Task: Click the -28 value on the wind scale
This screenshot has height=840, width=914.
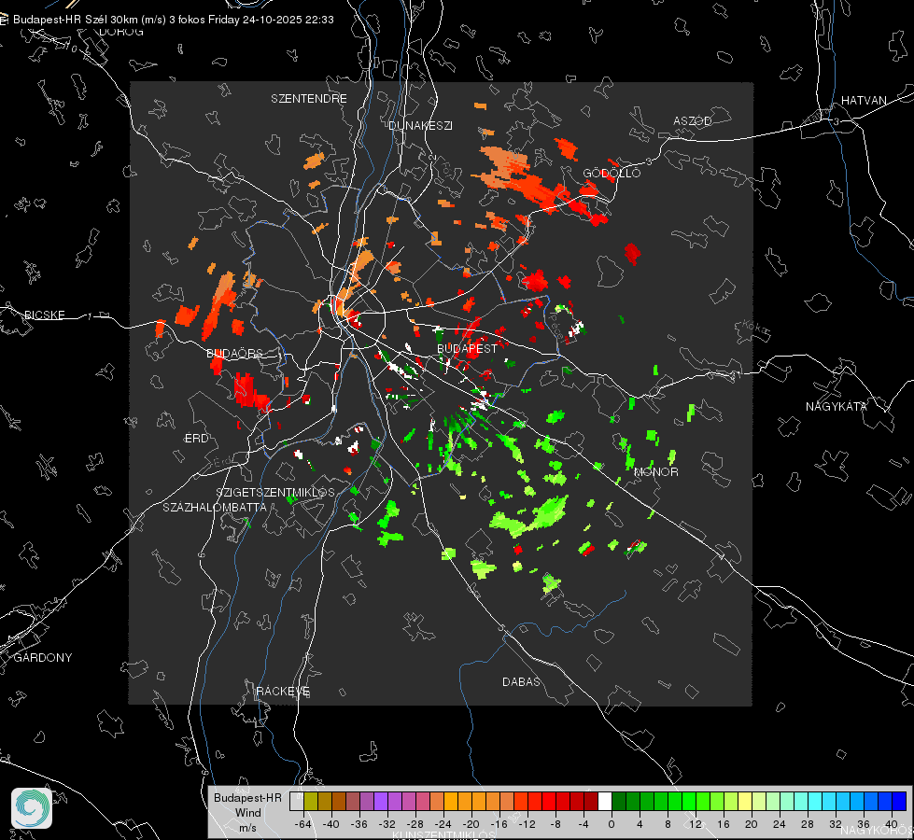Action: (x=415, y=825)
